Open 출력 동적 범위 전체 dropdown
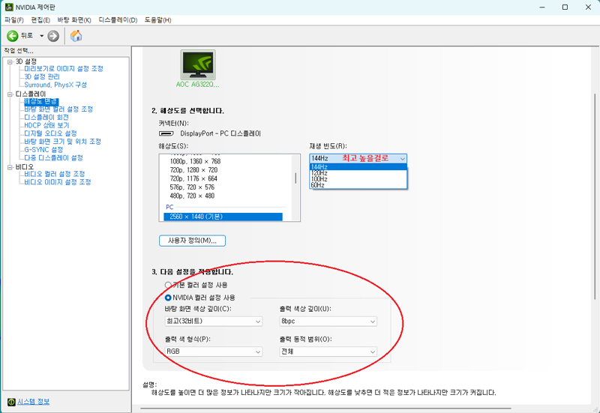Viewport: 600px width, 413px height. point(328,352)
